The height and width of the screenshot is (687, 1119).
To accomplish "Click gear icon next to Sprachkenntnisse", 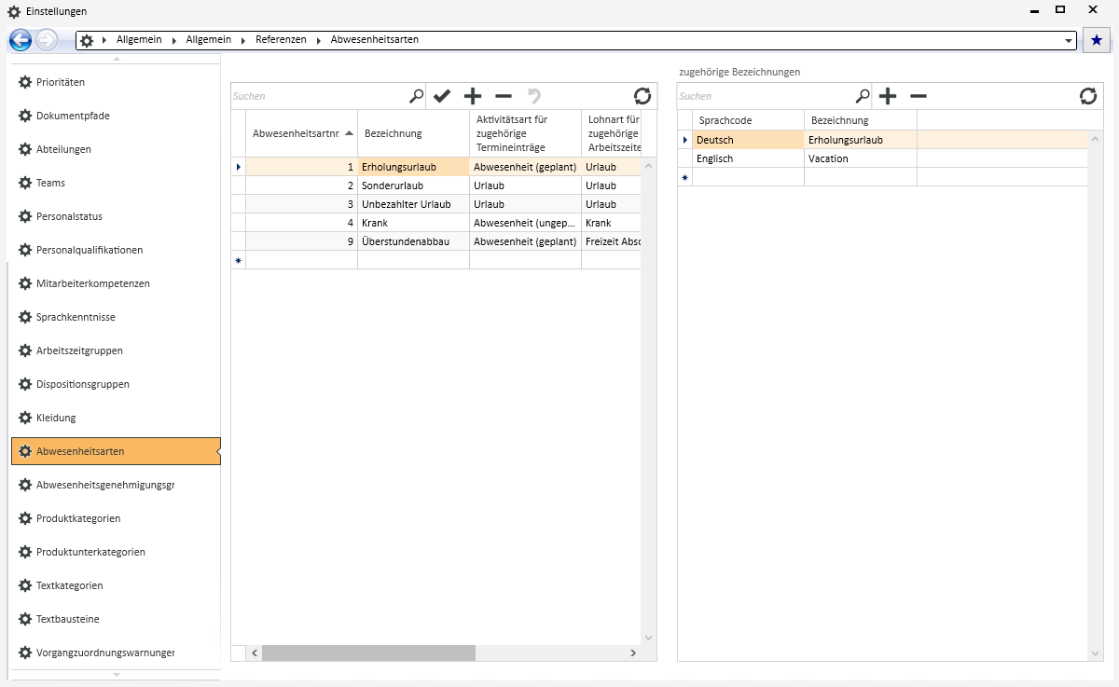I will click(25, 317).
